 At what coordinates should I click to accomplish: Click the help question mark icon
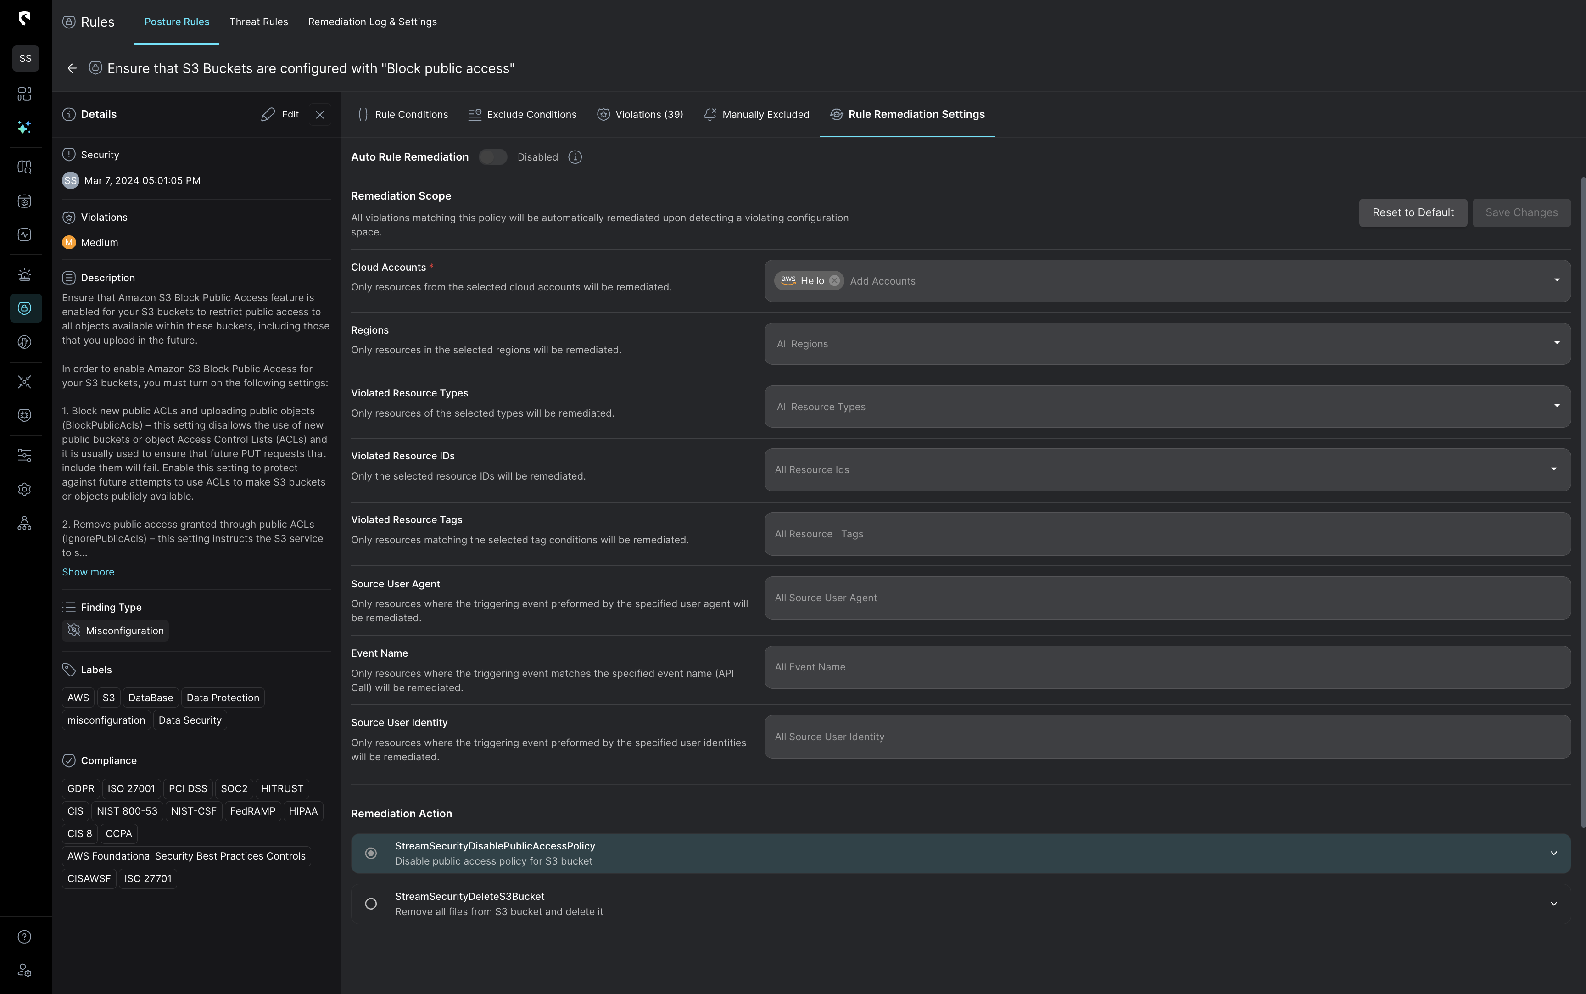(x=25, y=936)
